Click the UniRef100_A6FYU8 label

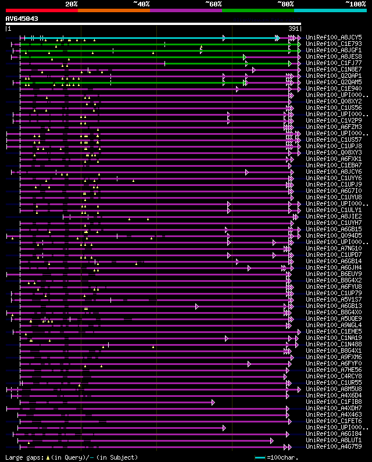(334, 286)
